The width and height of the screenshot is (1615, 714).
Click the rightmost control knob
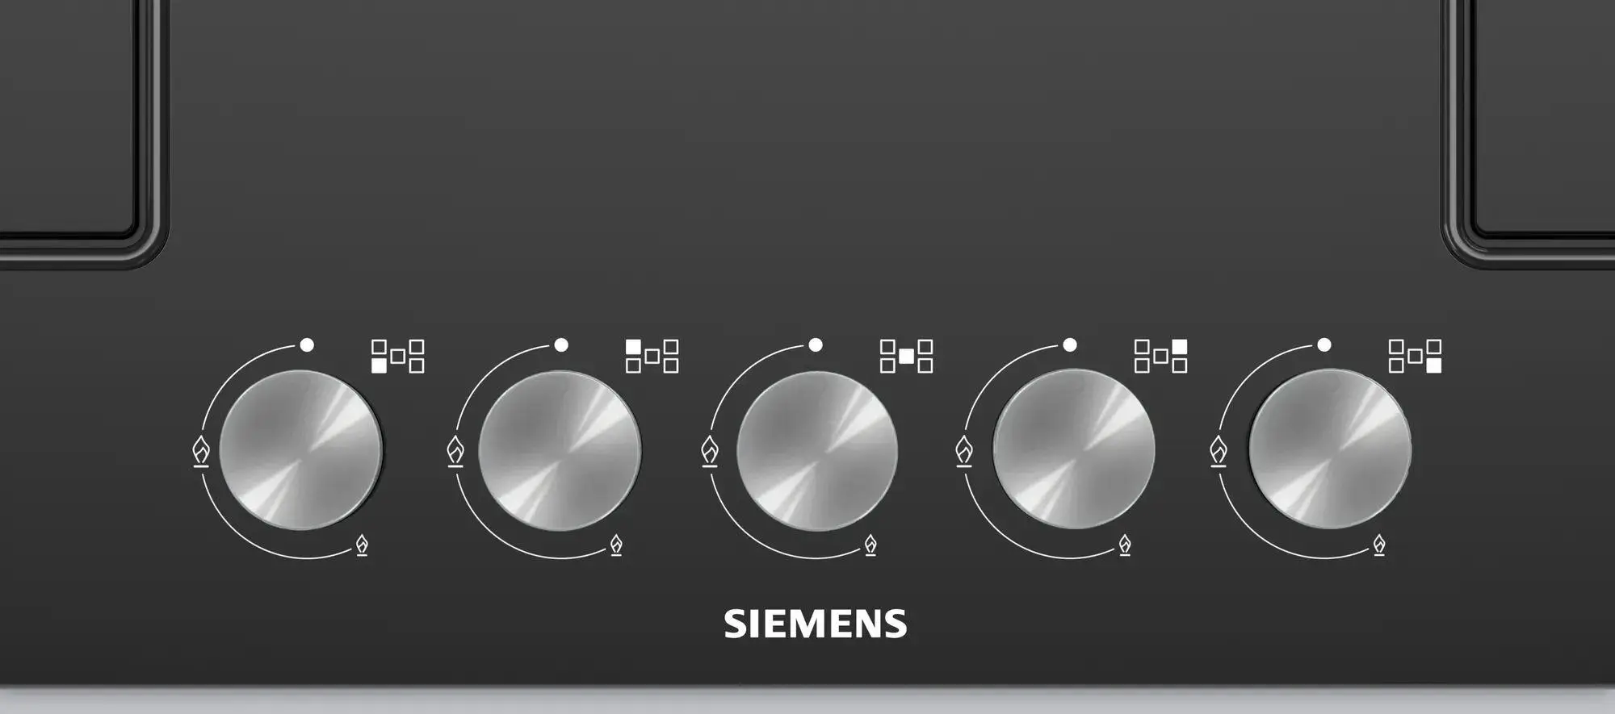[x=1330, y=449]
